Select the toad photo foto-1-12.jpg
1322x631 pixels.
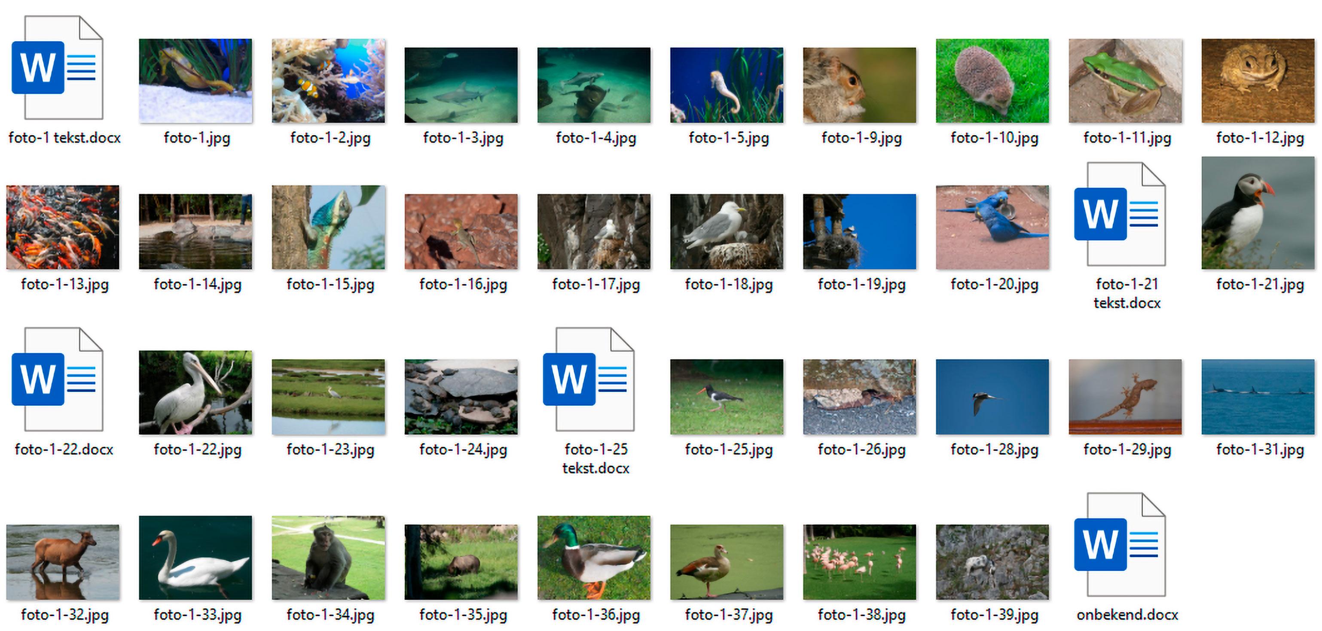click(1258, 81)
